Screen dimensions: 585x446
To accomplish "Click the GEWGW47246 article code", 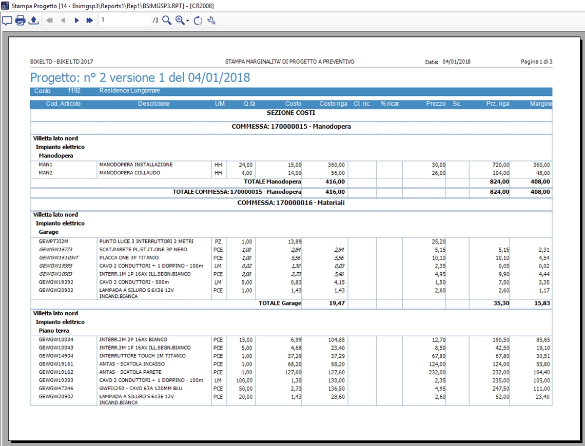I will (x=56, y=389).
